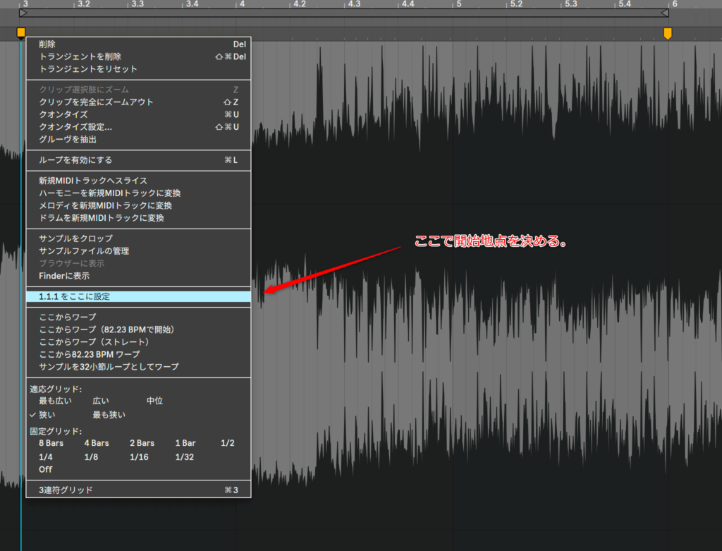Set fixed grid to 1 Bar
This screenshot has height=551, width=722.
tap(185, 443)
